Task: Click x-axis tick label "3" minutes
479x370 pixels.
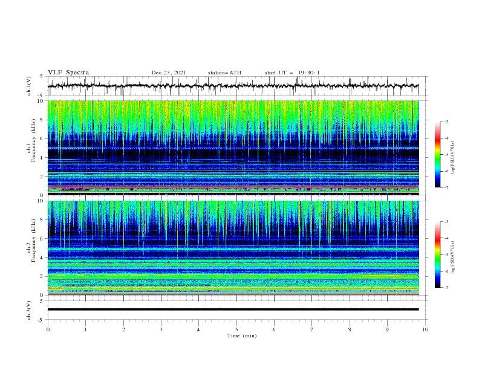Action: coord(161,329)
